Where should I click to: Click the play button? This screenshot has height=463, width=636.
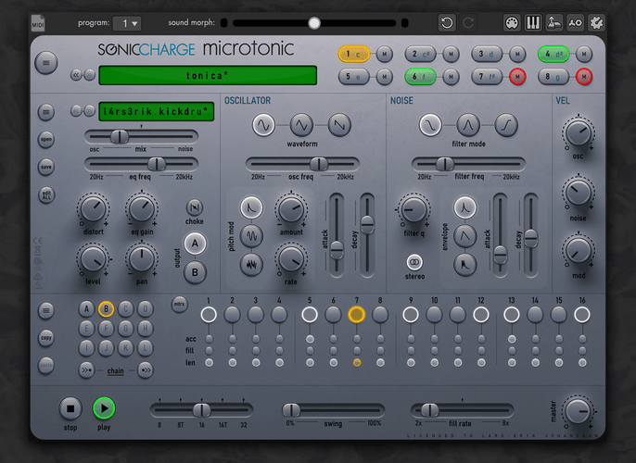tap(104, 408)
